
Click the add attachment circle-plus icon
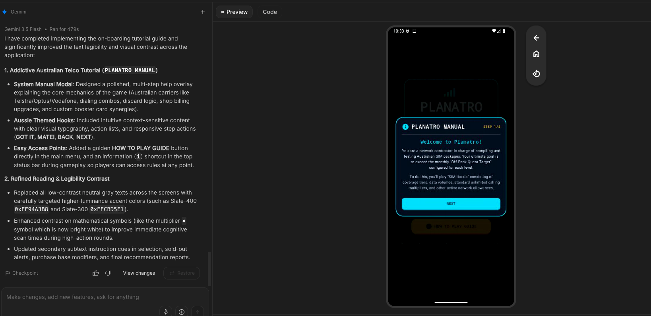[182, 312]
